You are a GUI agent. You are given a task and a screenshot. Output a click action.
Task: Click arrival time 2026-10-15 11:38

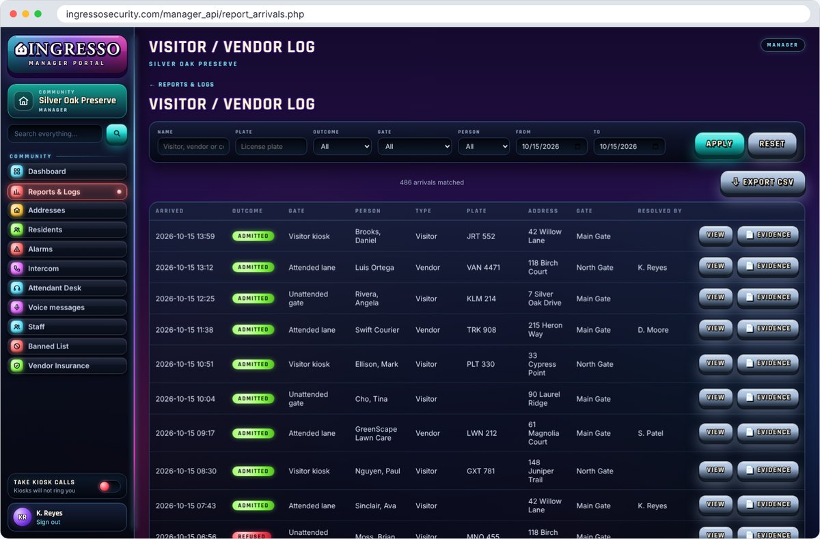pyautogui.click(x=184, y=330)
